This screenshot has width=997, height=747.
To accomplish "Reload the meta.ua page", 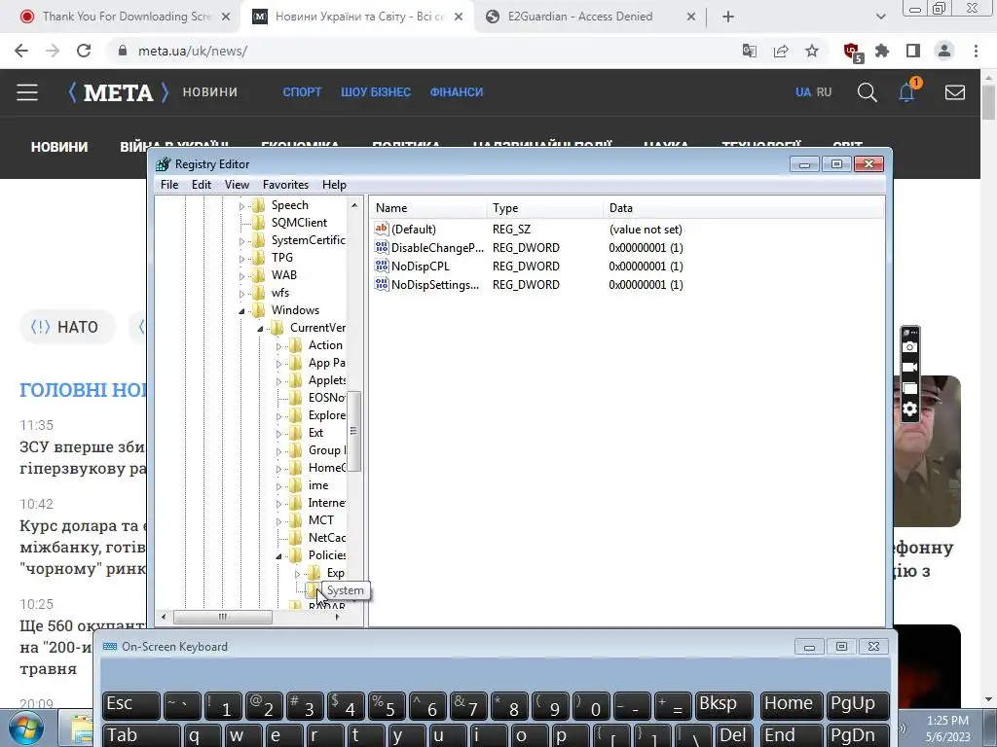I will click(x=84, y=51).
